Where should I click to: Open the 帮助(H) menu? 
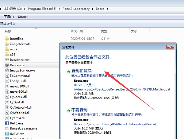pos(23,17)
